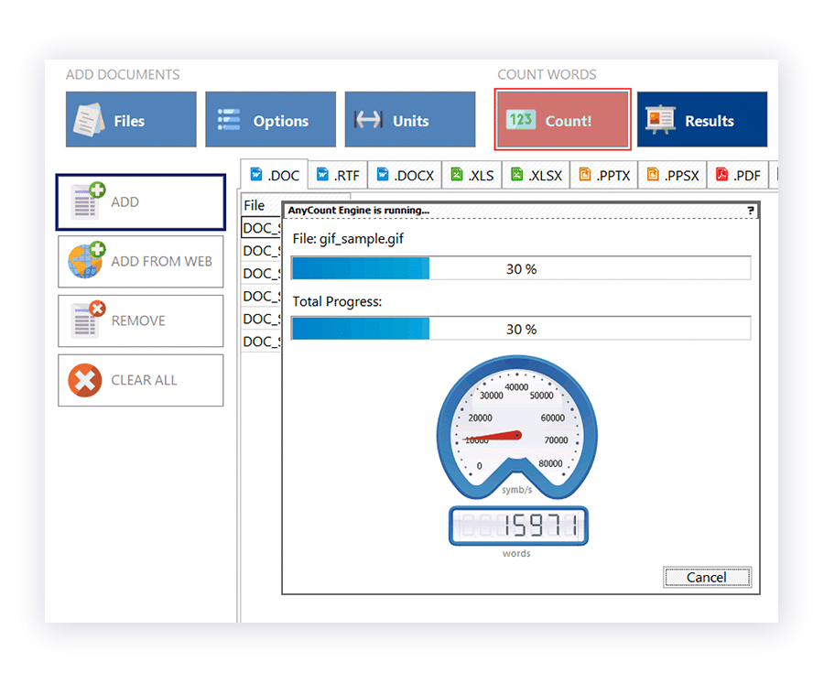This screenshot has height=684, width=824.
Task: Click the Word icon on the .DOC tab
Action: [256, 174]
